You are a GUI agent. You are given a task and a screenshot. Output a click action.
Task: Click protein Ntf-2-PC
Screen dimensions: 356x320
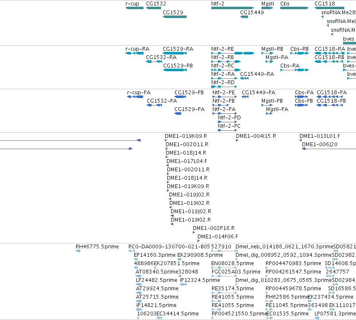pyautogui.click(x=229, y=126)
